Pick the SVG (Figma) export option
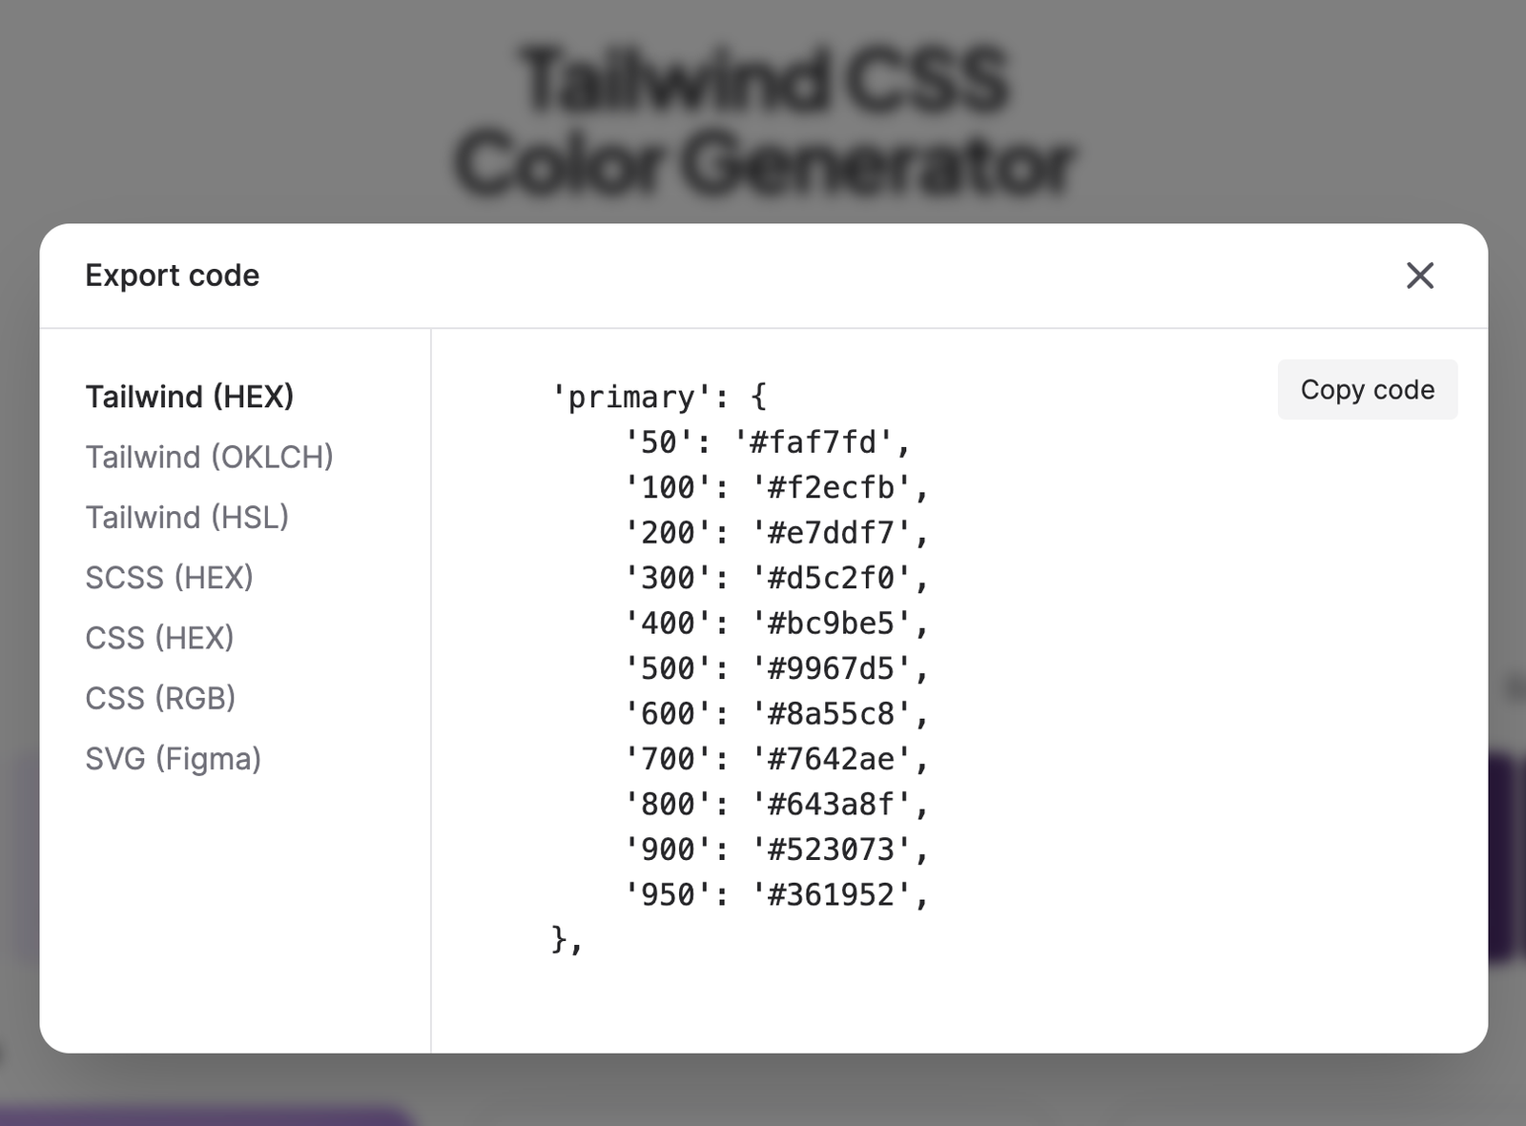Viewport: 1526px width, 1126px height. [175, 758]
